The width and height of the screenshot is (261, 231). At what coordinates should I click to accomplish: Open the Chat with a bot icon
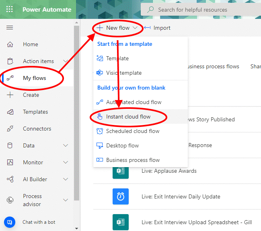click(10, 222)
